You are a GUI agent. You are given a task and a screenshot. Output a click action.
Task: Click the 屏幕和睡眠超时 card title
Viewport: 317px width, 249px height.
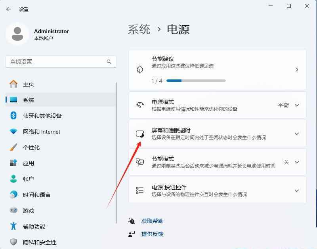(171, 130)
